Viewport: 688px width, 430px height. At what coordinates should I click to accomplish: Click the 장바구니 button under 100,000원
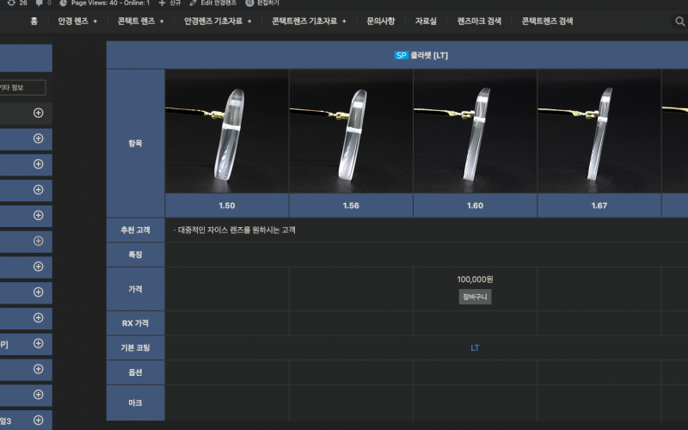click(x=475, y=297)
